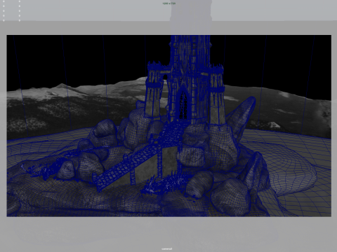This screenshot has height=252, width=337.
Task: Select the gothic tower wireframe model
Action: [x=185, y=79]
